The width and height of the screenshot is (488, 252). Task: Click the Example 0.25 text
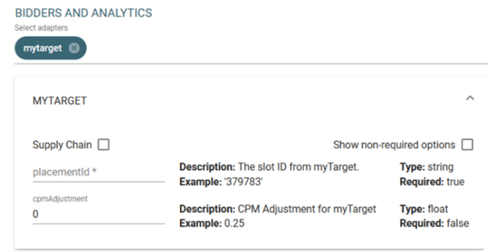tap(212, 223)
